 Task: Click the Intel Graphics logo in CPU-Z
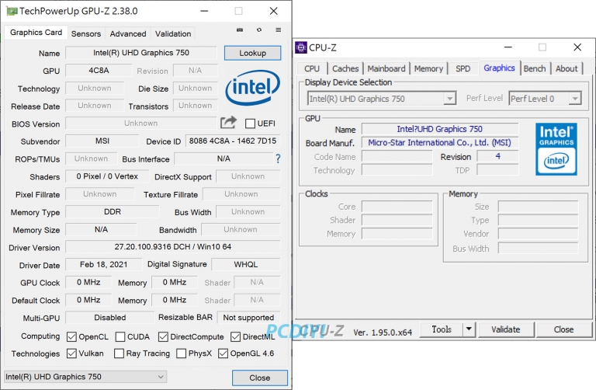point(556,149)
